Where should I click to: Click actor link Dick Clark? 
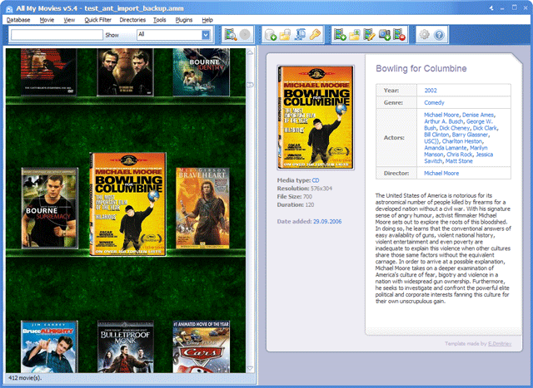pyautogui.click(x=485, y=128)
